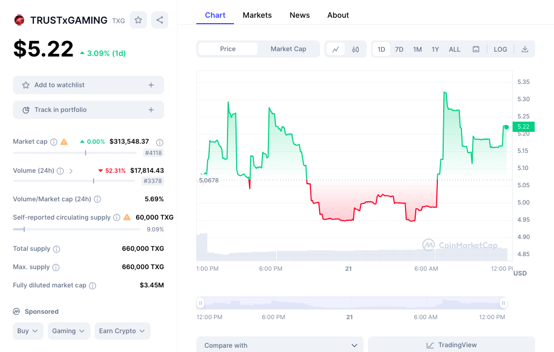The image size is (554, 352).
Task: Open the TradingView chart button
Action: click(452, 345)
